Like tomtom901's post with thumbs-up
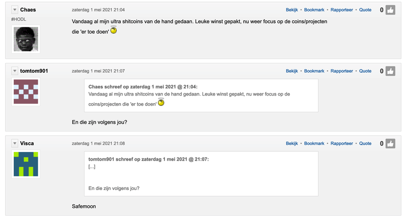The height and width of the screenshot is (218, 407). [390, 71]
